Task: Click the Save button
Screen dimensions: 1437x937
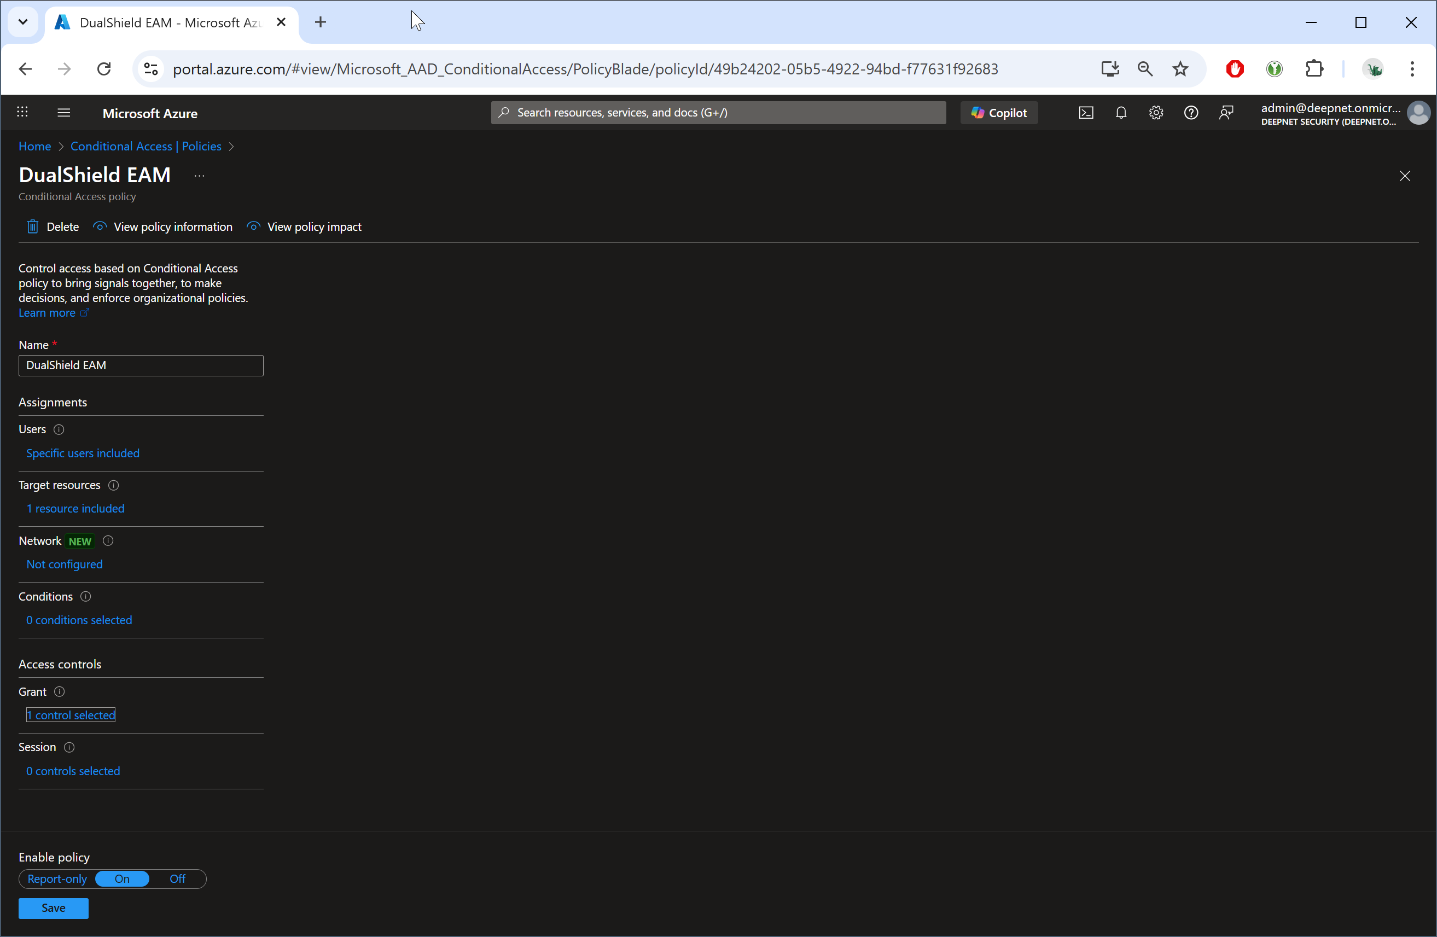Action: 53,908
